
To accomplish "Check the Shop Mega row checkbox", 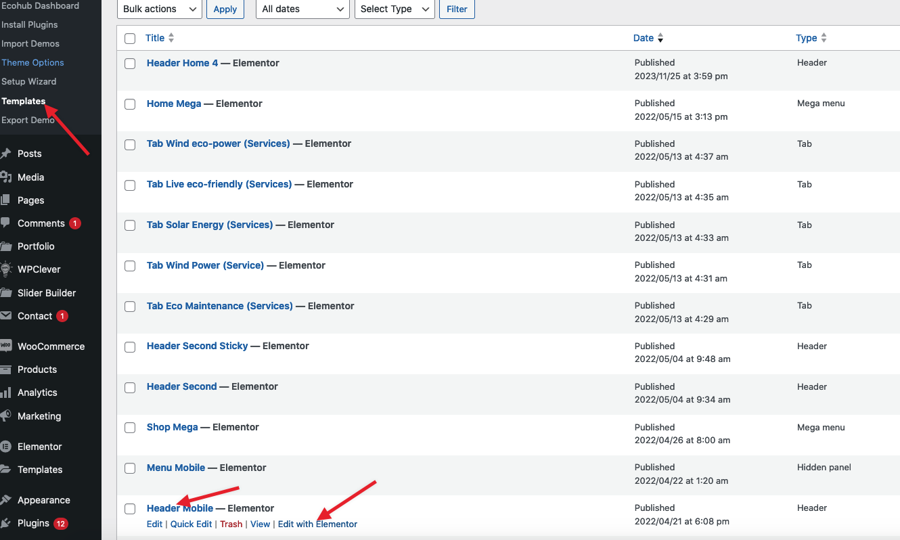I will coord(130,428).
